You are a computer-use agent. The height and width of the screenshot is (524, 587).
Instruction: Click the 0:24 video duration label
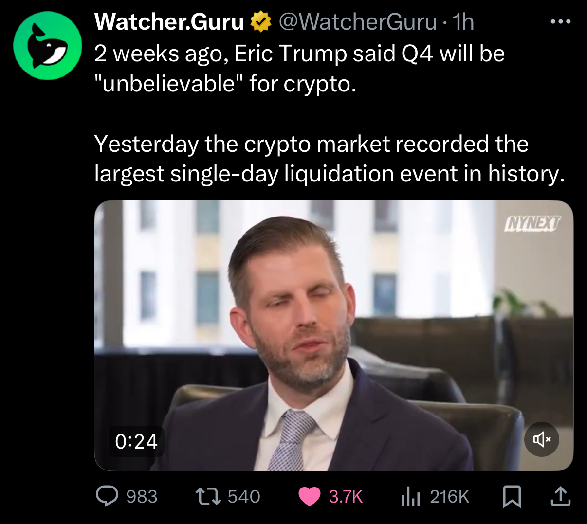pos(136,442)
